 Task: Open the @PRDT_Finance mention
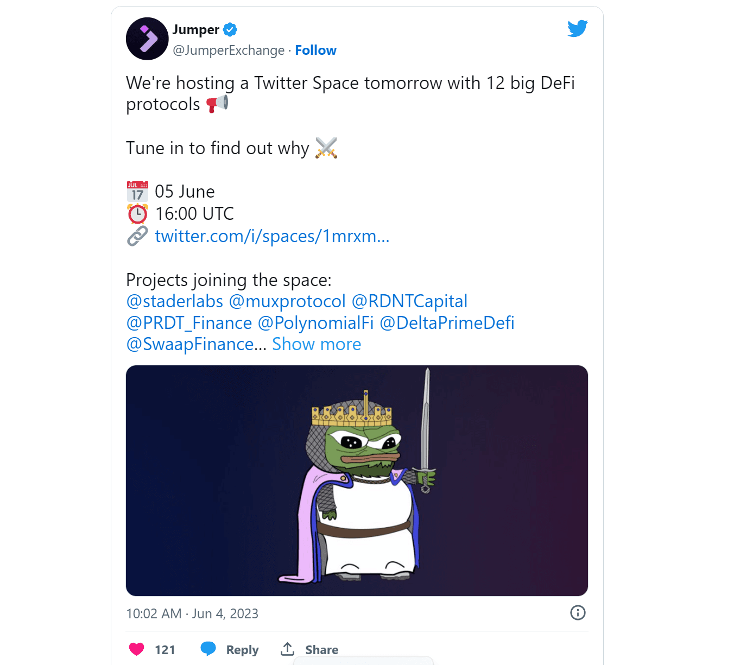point(189,323)
